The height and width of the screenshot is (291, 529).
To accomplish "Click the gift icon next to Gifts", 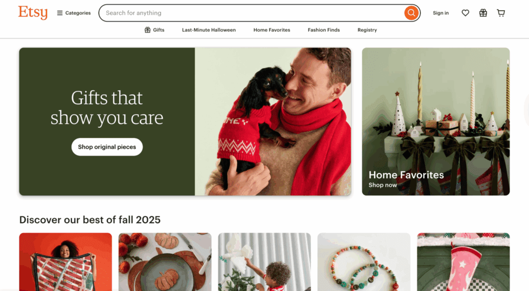I will (147, 29).
